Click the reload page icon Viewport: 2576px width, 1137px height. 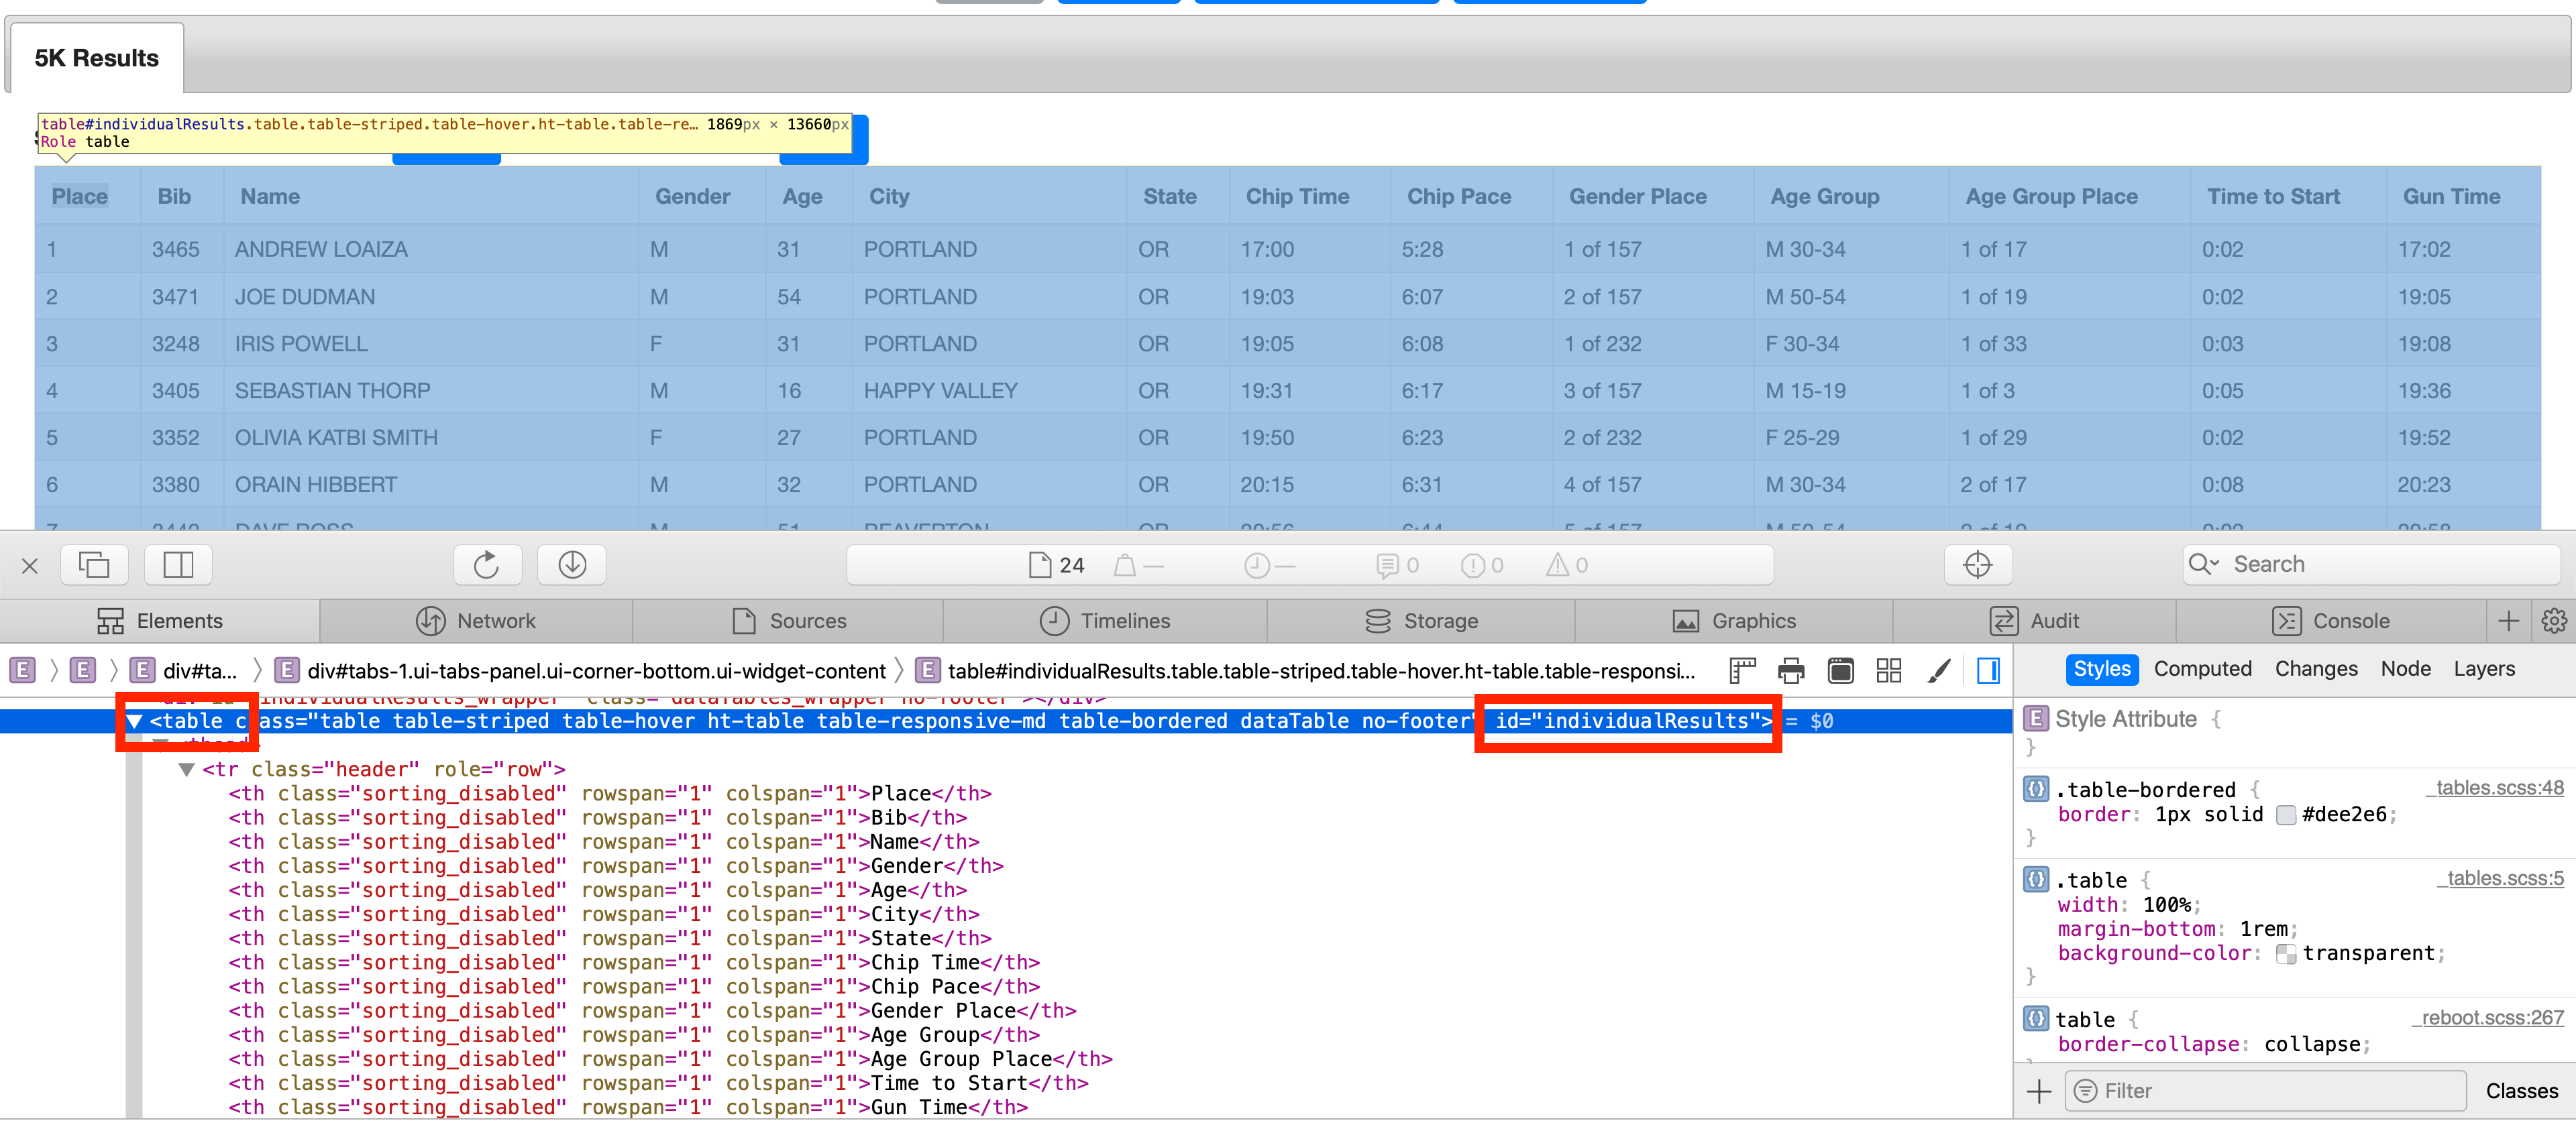pyautogui.click(x=487, y=564)
